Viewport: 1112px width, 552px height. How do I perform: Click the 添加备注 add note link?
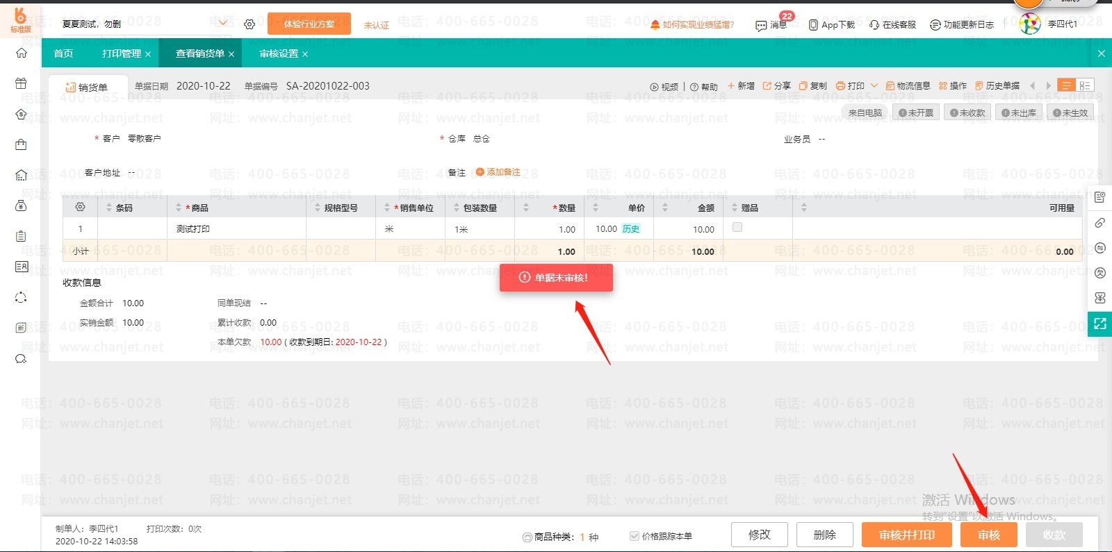[x=498, y=172]
